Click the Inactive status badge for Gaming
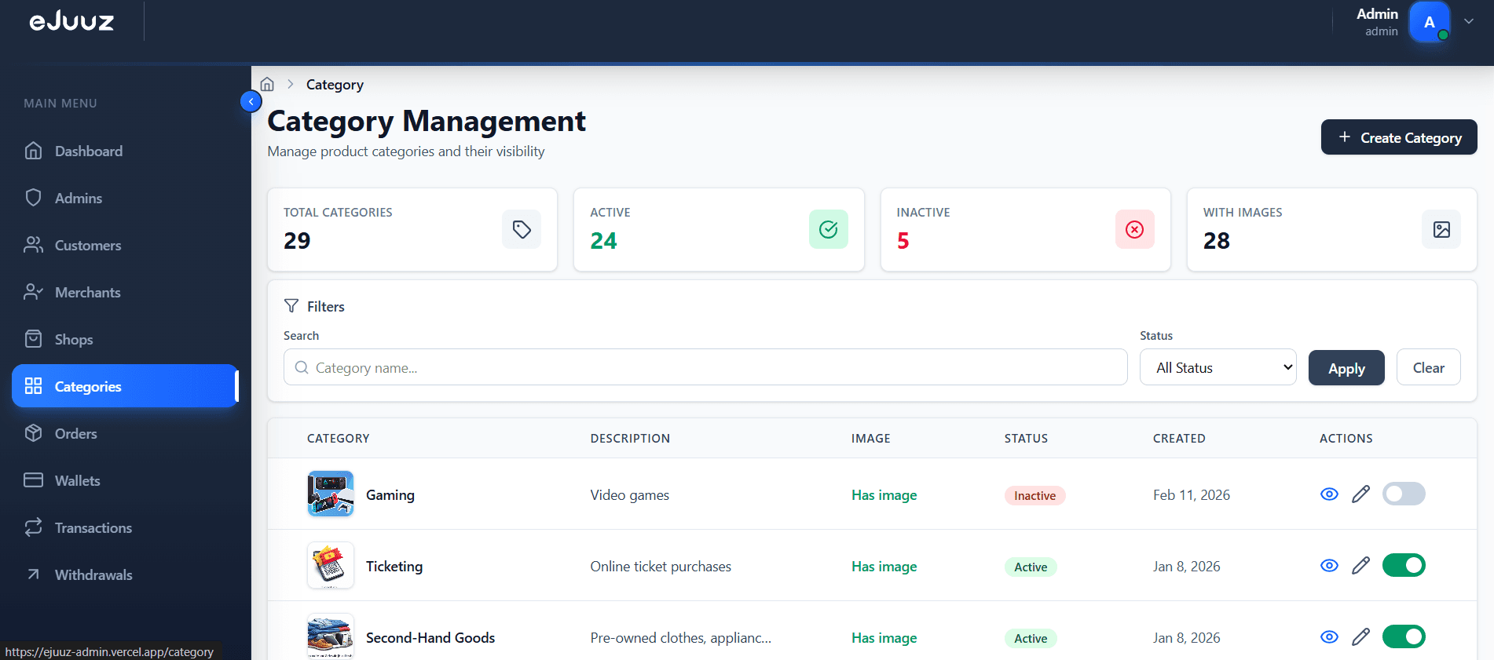Screen dimensions: 1494x660 1034,495
